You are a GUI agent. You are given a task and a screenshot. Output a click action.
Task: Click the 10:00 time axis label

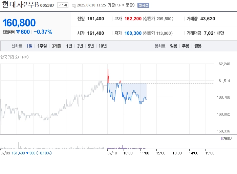[x=128, y=153]
